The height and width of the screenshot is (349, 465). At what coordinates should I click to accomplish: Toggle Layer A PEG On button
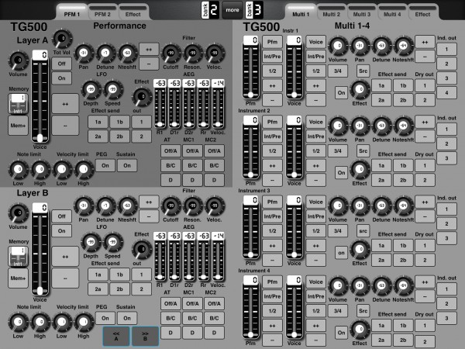point(105,166)
